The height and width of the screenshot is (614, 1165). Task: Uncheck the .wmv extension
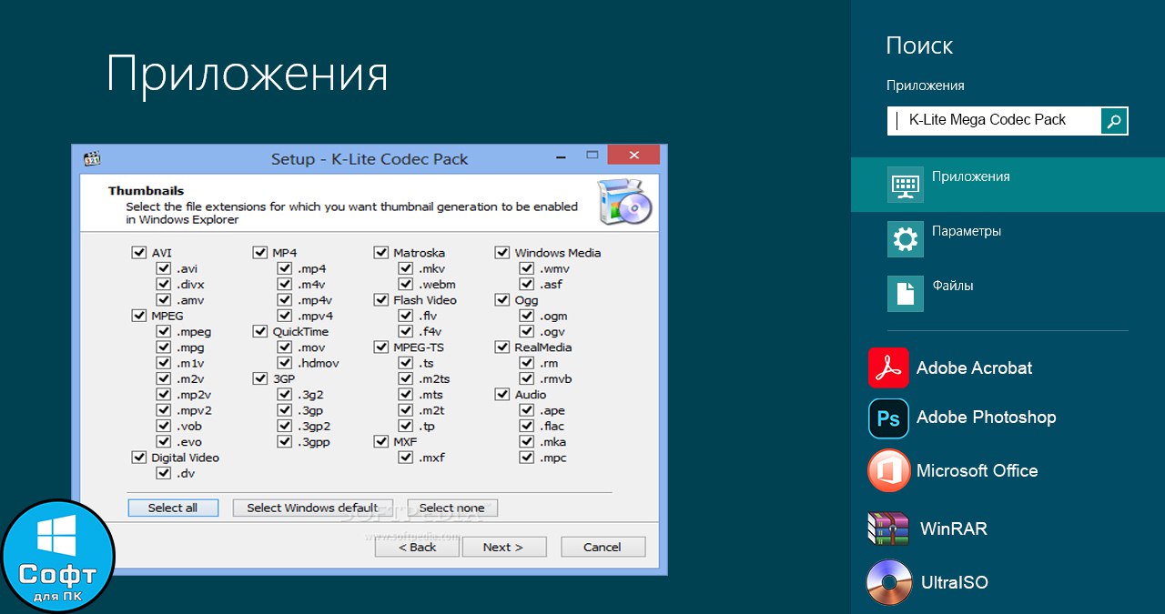tap(526, 268)
